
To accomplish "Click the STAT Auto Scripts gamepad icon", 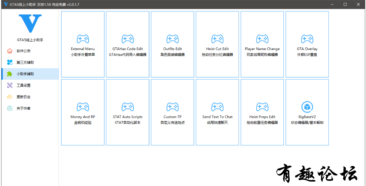I will point(128,107).
